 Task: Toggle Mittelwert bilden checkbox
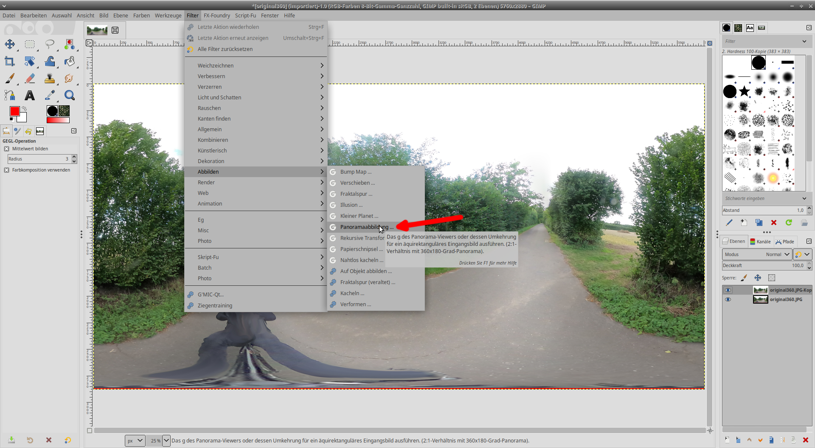click(7, 149)
